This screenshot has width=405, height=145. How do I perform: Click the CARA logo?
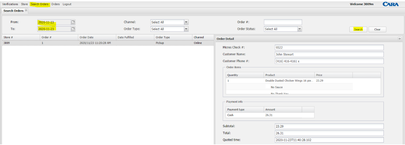[391, 4]
